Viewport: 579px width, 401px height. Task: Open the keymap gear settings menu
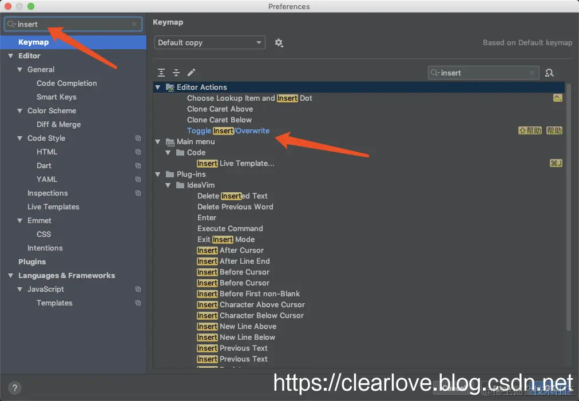tap(279, 43)
